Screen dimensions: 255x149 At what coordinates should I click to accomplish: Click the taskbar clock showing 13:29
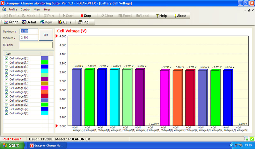click(x=248, y=145)
